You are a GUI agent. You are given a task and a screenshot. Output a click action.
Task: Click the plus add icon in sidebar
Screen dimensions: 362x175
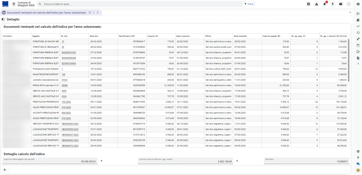click(x=358, y=64)
